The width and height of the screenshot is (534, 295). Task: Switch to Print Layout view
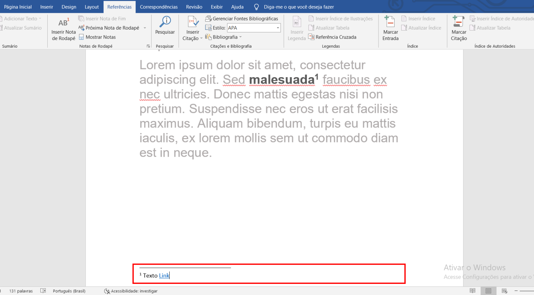click(x=488, y=291)
